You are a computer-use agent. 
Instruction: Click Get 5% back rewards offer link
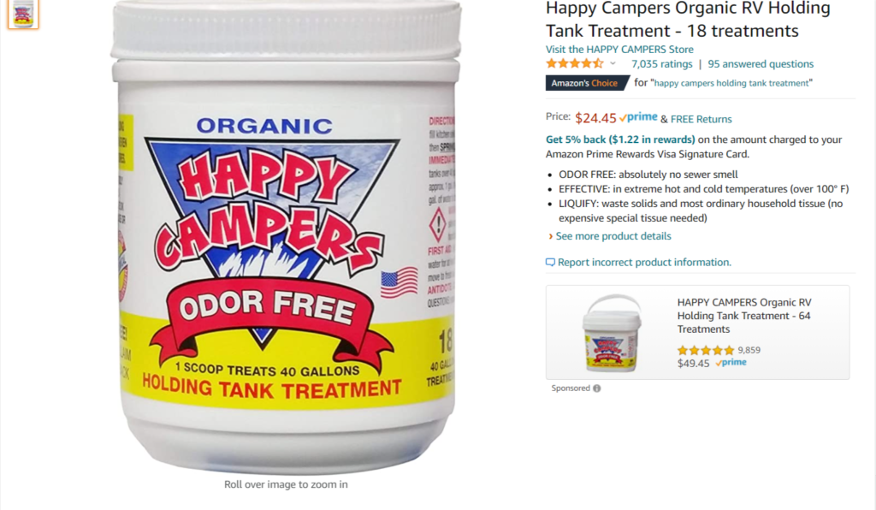[620, 139]
